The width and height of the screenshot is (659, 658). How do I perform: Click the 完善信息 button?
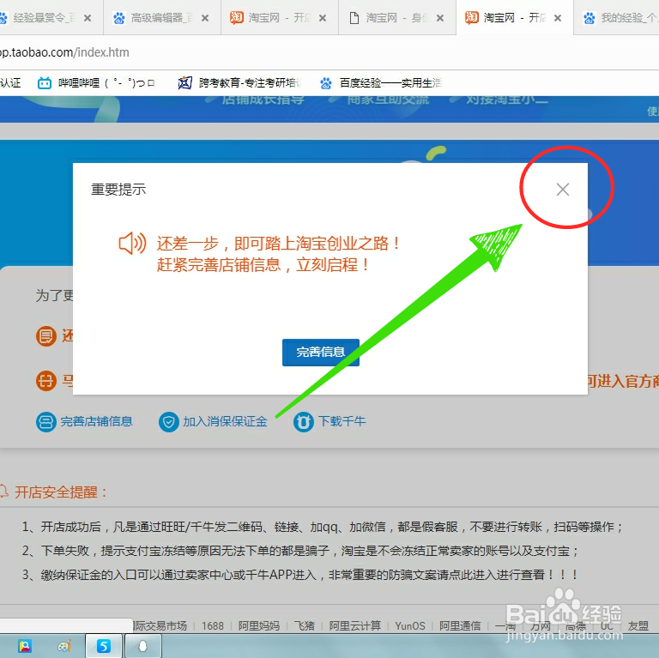point(321,352)
